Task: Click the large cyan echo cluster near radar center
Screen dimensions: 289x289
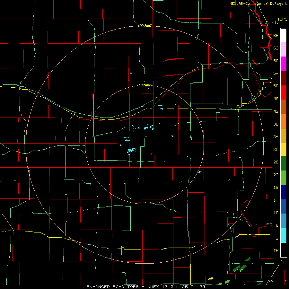Action: pyautogui.click(x=131, y=151)
